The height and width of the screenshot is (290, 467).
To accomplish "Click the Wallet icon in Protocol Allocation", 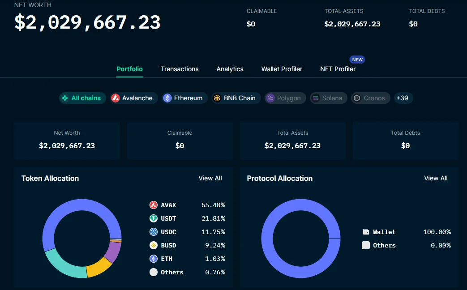I will point(366,232).
